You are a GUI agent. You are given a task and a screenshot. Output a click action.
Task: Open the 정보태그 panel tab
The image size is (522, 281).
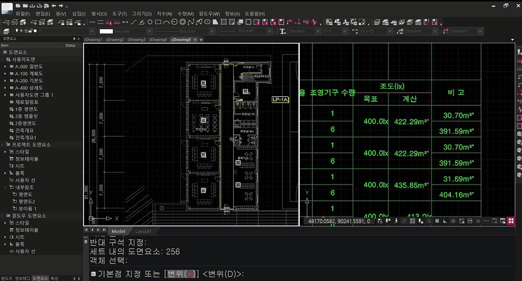[x=22, y=278]
